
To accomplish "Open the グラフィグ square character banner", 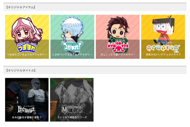I will click(x=163, y=37).
